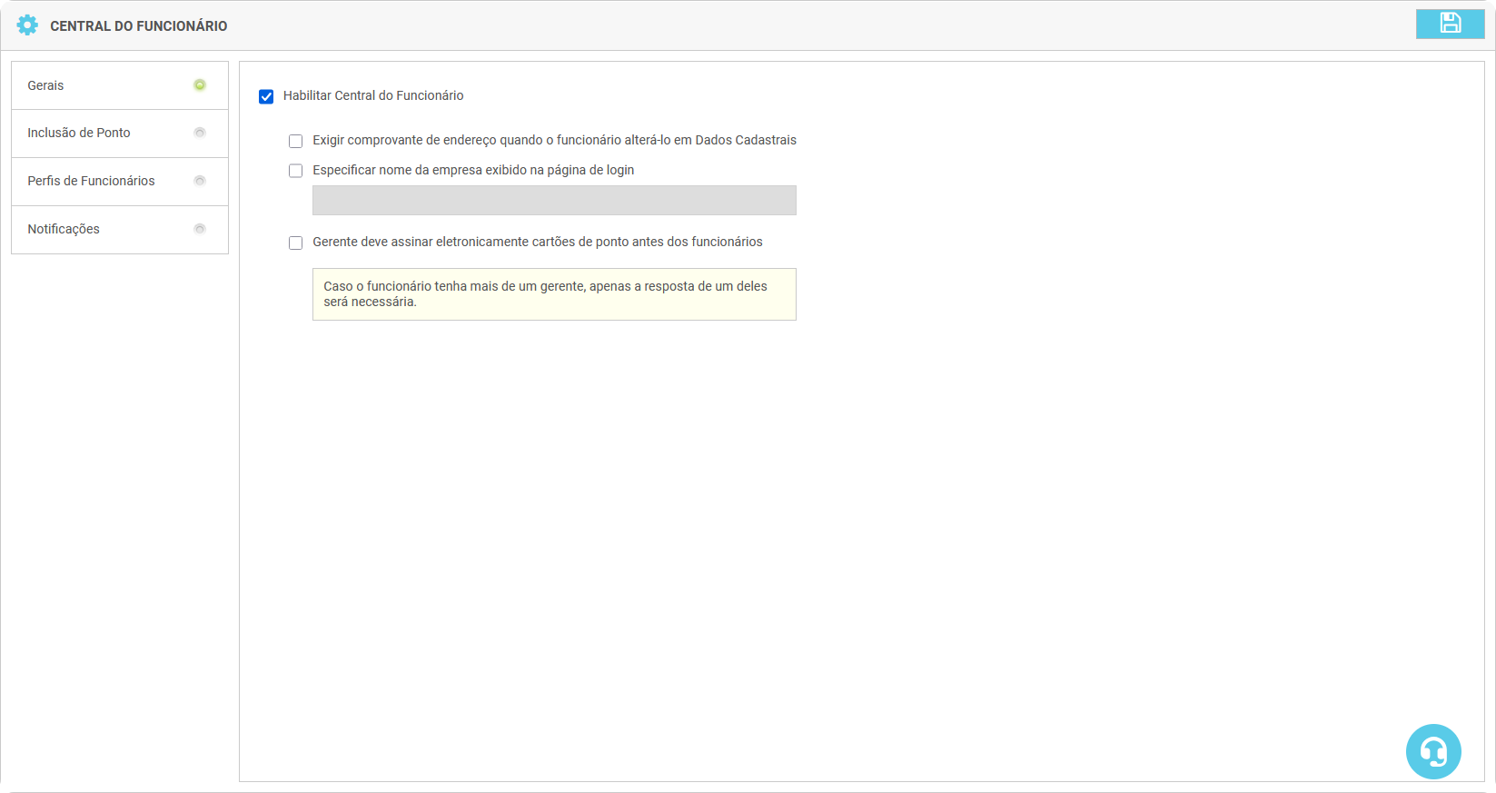1496x793 pixels.
Task: Click the status dot beside Perfis de Funcionários
Action: [200, 181]
